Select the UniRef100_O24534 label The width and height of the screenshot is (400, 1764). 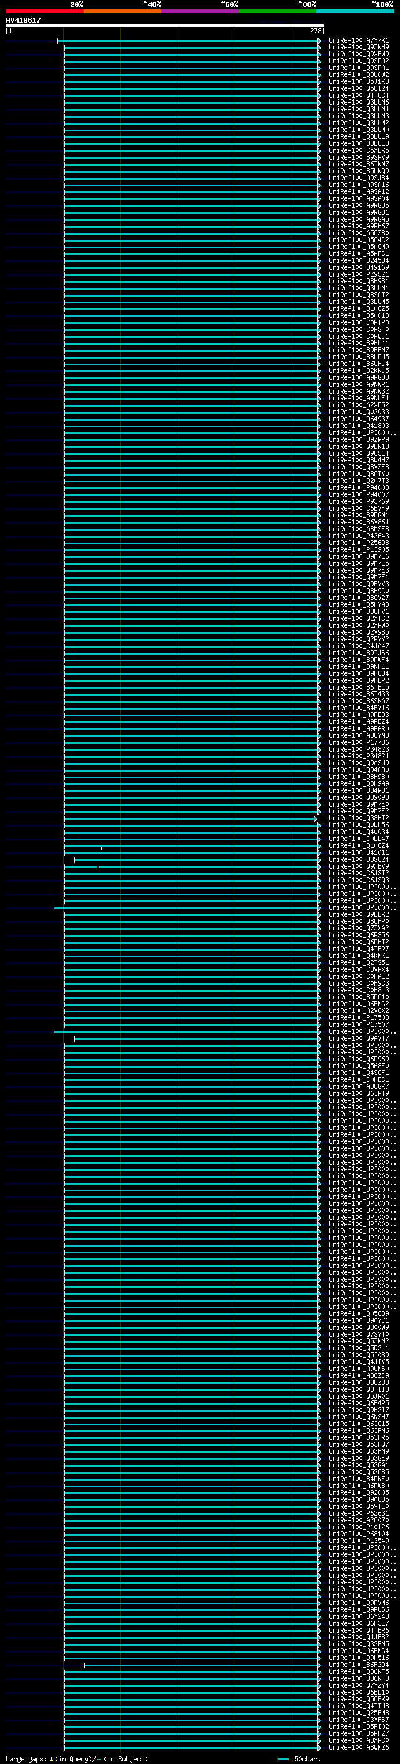(x=358, y=261)
